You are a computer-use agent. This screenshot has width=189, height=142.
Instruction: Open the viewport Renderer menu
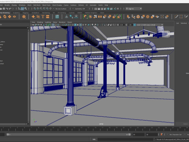click(x=62, y=22)
